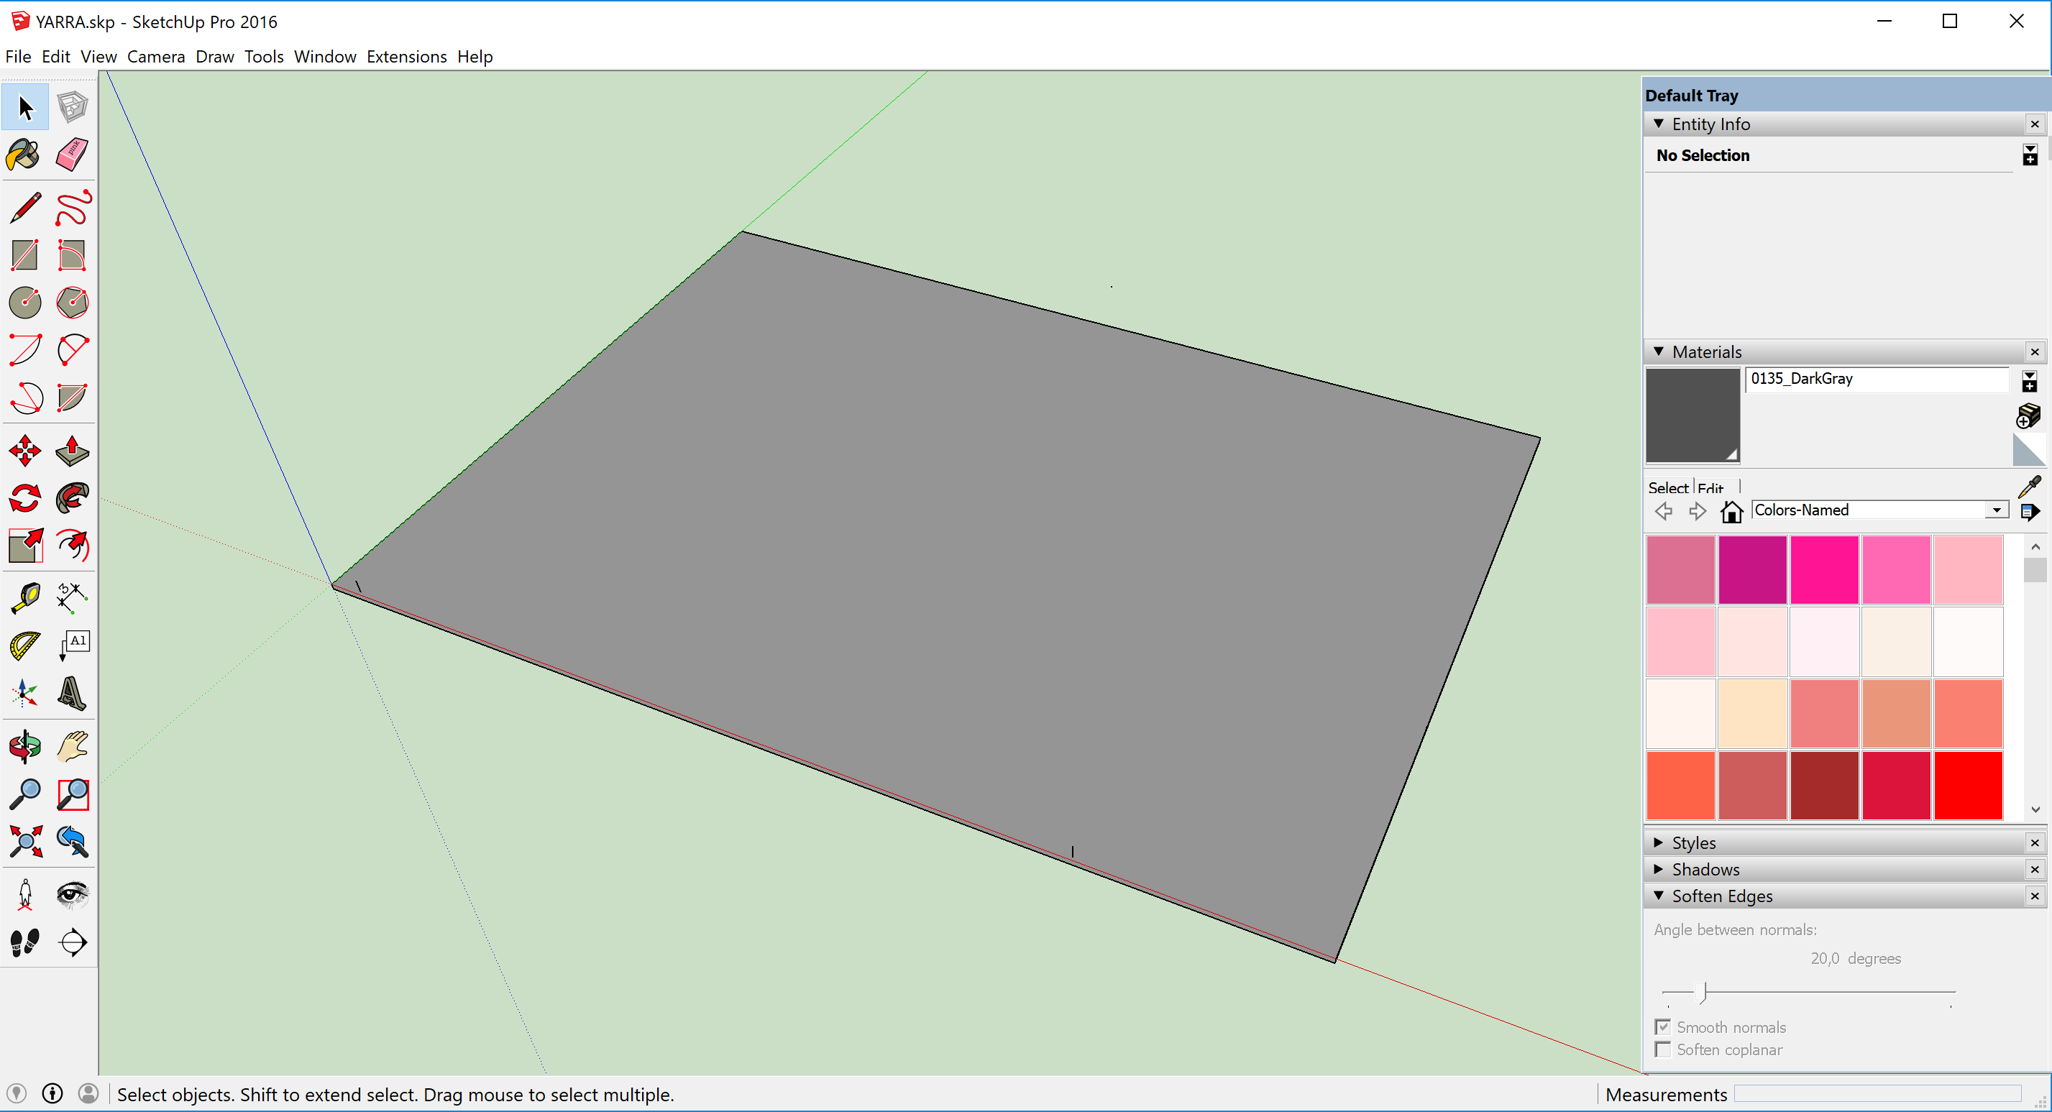Switch to the materials Select tab
2052x1112 pixels.
1668,487
